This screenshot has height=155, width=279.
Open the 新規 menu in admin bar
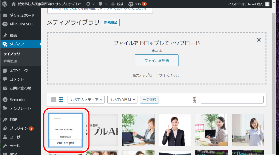[x=117, y=4]
